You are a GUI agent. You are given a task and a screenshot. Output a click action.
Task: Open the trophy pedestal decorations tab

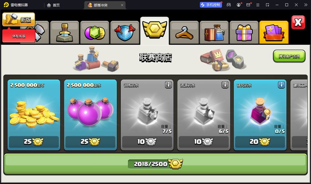click(x=64, y=32)
